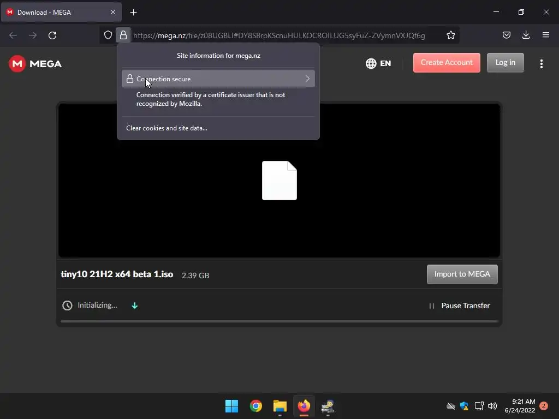
Task: Bookmark this page with the star icon
Action: coord(450,35)
